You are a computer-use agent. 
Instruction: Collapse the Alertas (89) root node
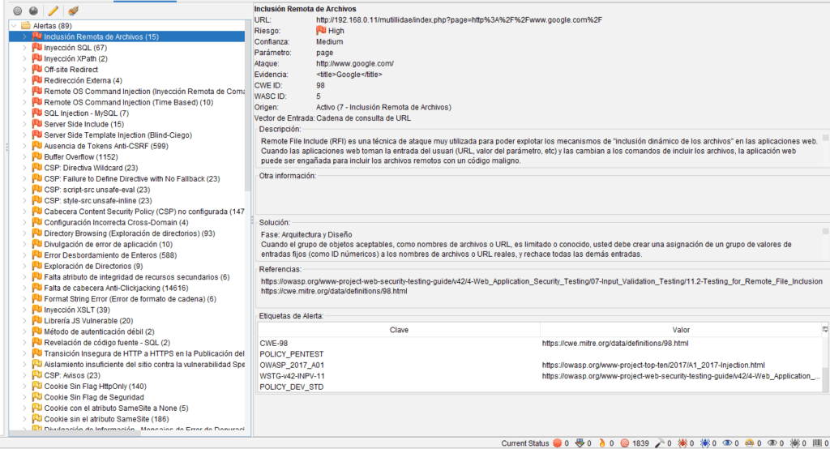(15, 26)
